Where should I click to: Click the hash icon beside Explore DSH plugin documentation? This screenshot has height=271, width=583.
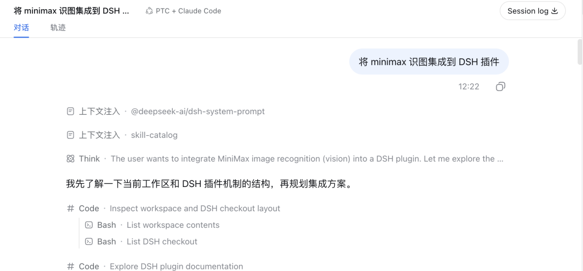70,267
